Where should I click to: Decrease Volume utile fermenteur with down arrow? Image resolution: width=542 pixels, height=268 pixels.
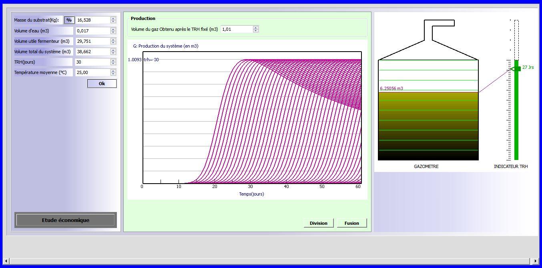pyautogui.click(x=113, y=42)
